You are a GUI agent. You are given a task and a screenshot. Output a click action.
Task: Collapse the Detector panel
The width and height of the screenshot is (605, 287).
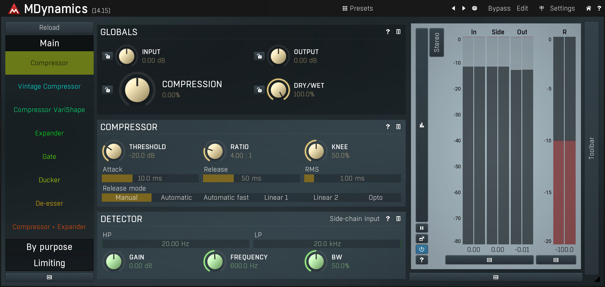(398, 219)
